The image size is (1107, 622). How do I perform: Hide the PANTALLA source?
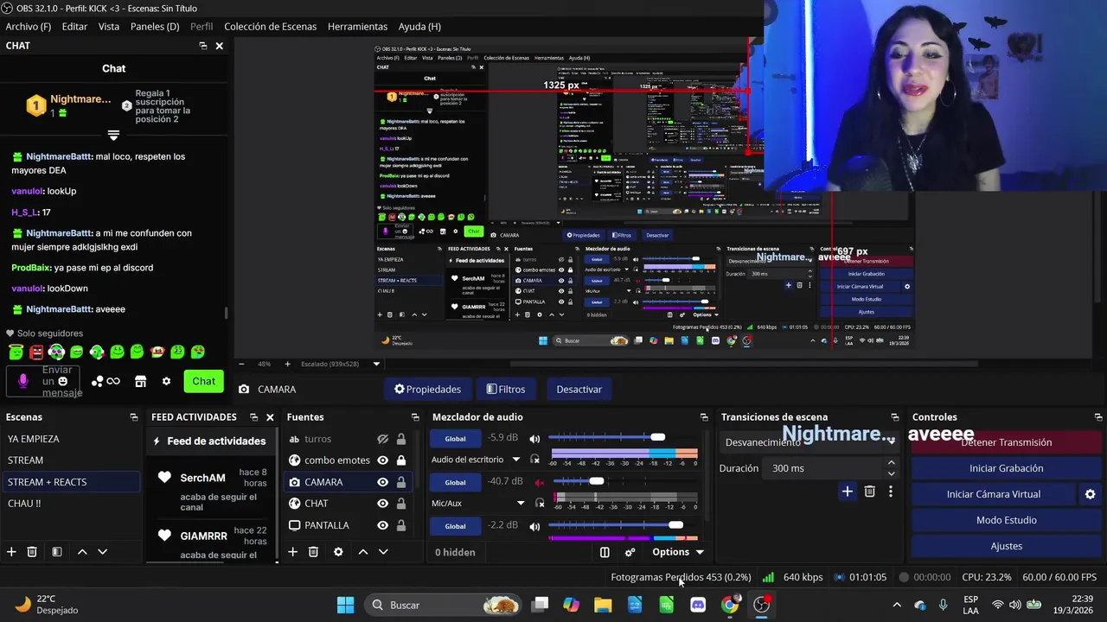(382, 525)
